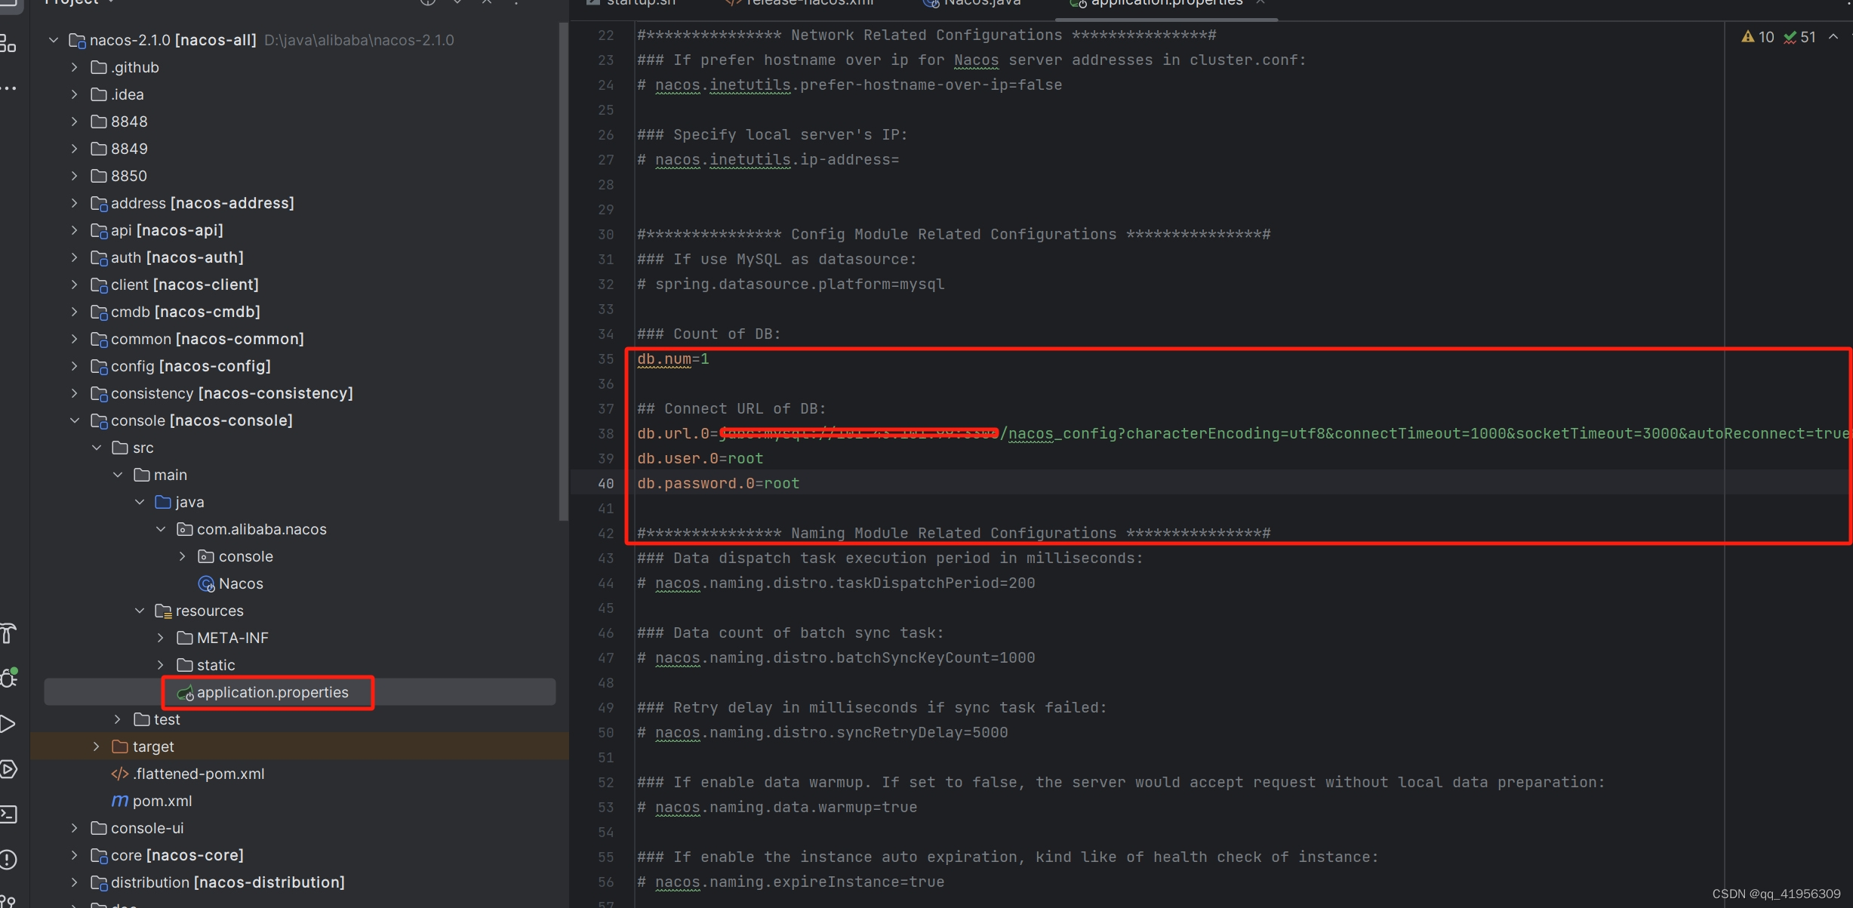Screen dimensions: 1853x908
Task: Collapse the resources folder
Action: tap(139, 611)
